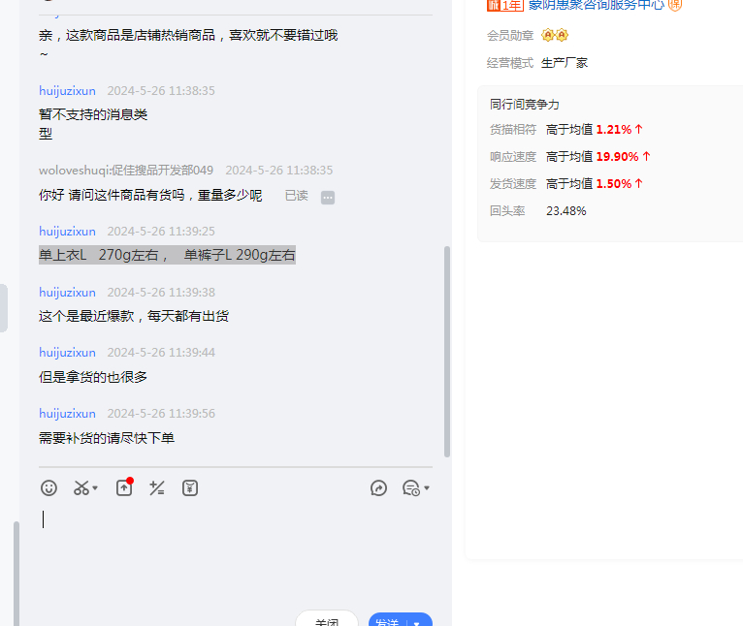Click the forward message arrow icon
This screenshot has width=743, height=626.
coord(378,488)
